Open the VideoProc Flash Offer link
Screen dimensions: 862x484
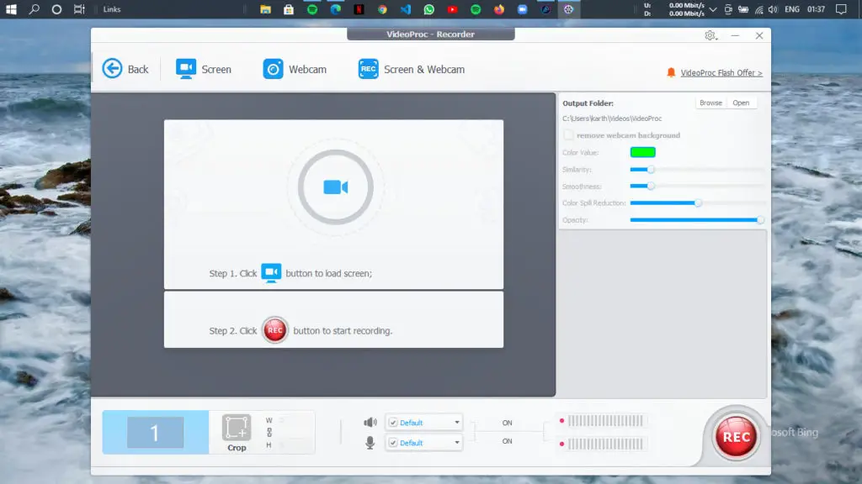pyautogui.click(x=721, y=72)
